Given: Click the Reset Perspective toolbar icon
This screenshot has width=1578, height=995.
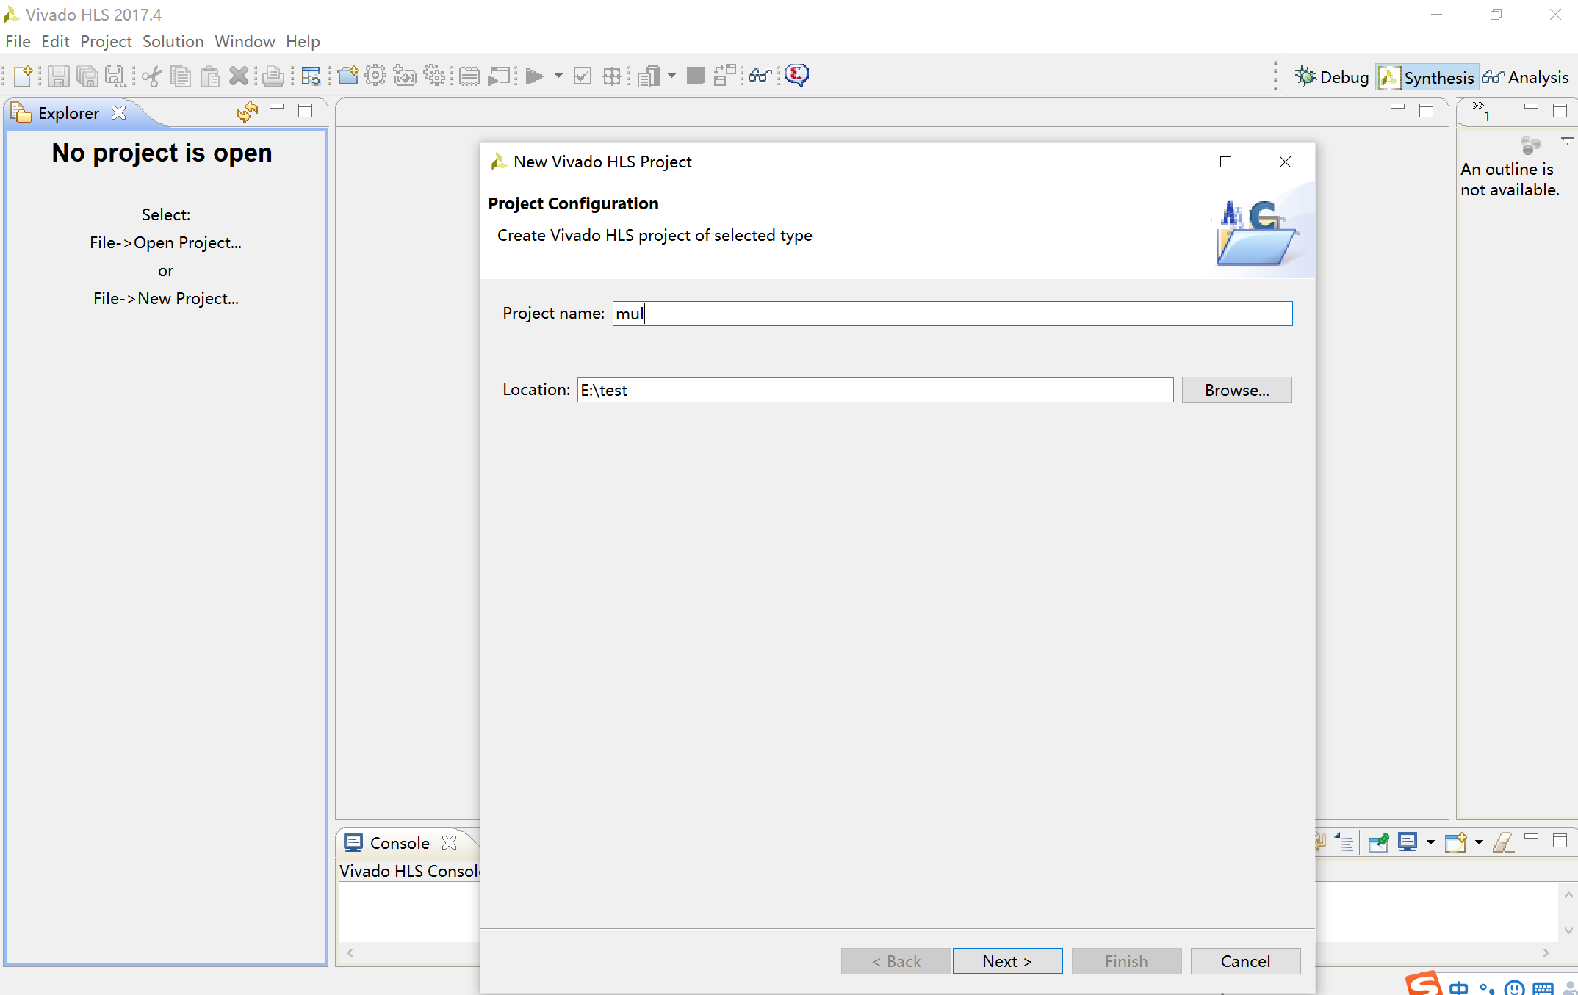Looking at the screenshot, I should pyautogui.click(x=311, y=76).
